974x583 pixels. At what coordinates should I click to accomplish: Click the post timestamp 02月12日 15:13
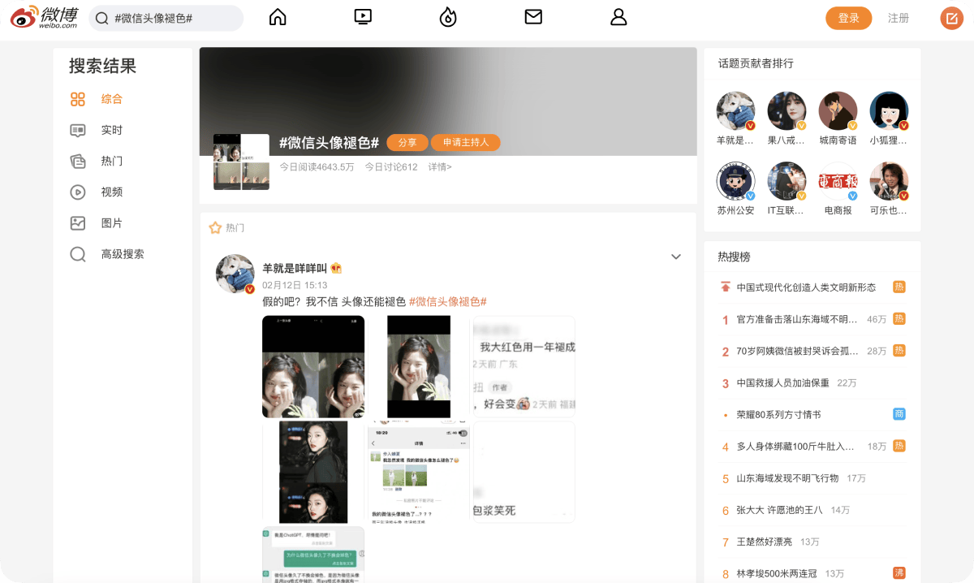295,285
